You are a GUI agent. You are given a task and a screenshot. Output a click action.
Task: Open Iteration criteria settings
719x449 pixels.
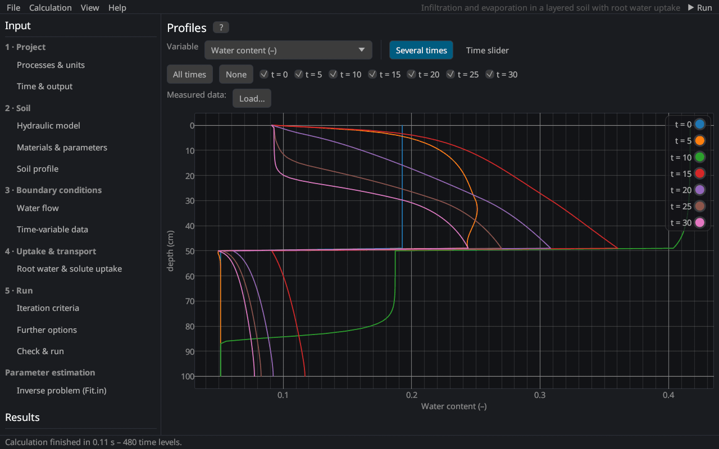(x=48, y=308)
